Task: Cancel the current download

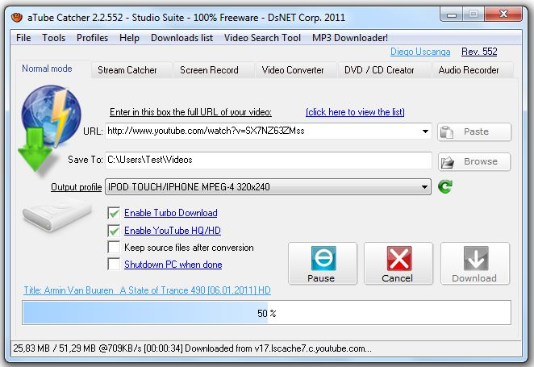Action: tap(398, 264)
